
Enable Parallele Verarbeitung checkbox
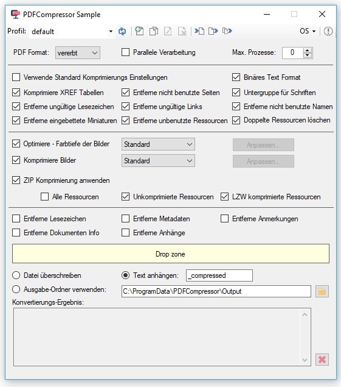tap(126, 52)
